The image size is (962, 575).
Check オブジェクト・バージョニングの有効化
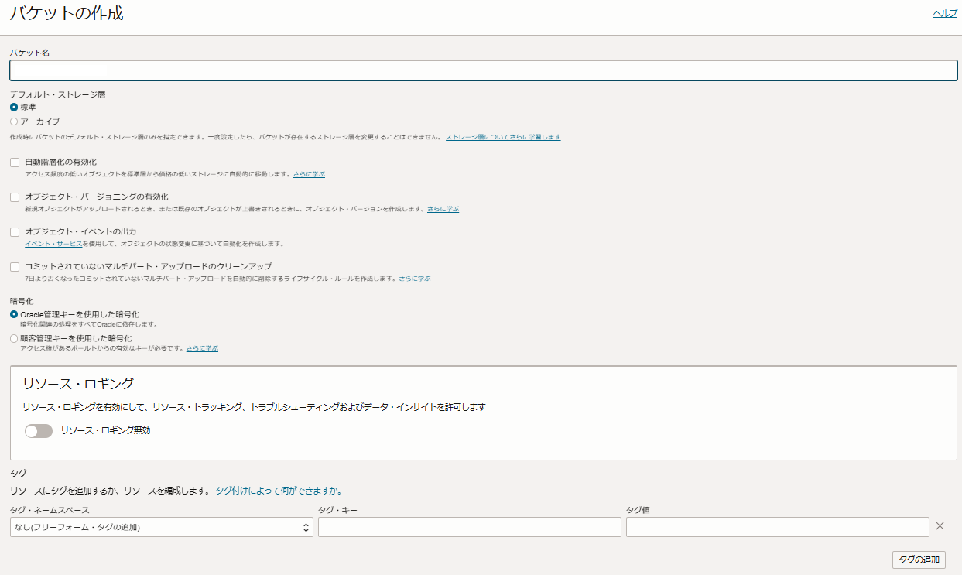(x=15, y=197)
